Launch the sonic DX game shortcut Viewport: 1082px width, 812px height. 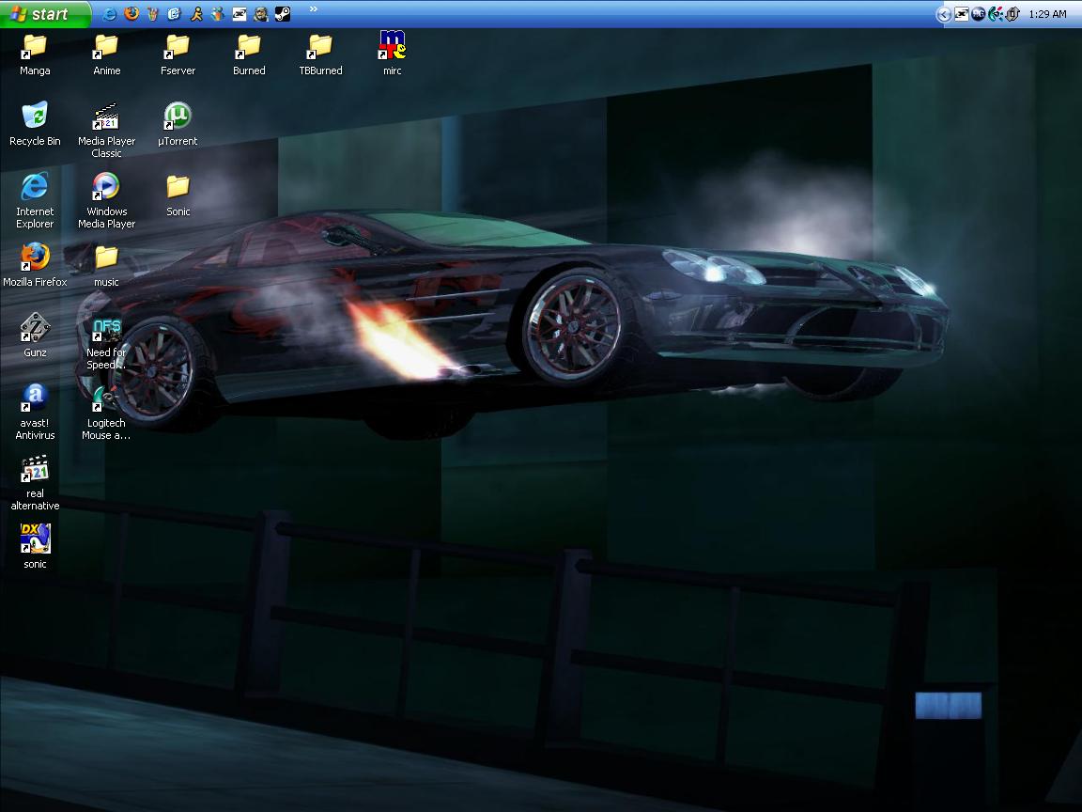tap(35, 546)
